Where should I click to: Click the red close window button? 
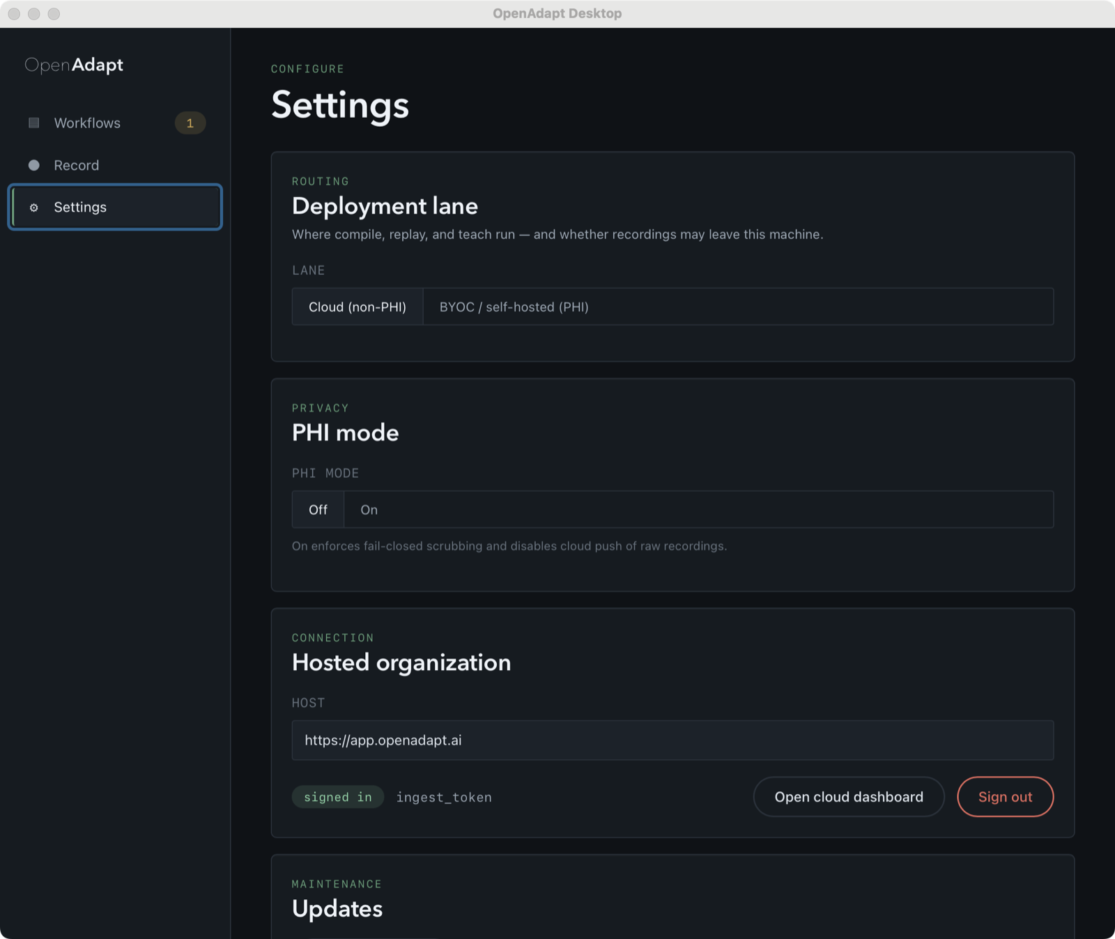click(x=14, y=14)
